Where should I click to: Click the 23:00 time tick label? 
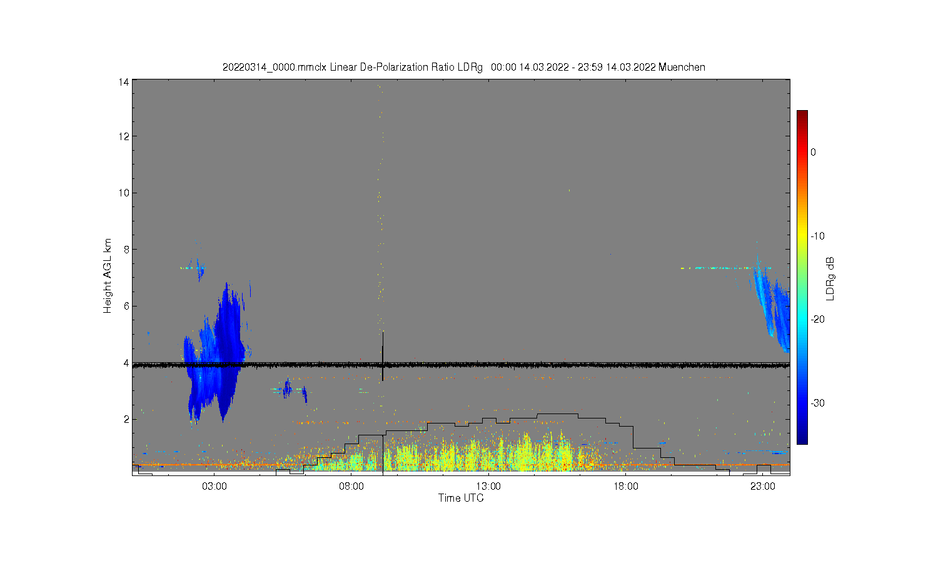coord(762,487)
